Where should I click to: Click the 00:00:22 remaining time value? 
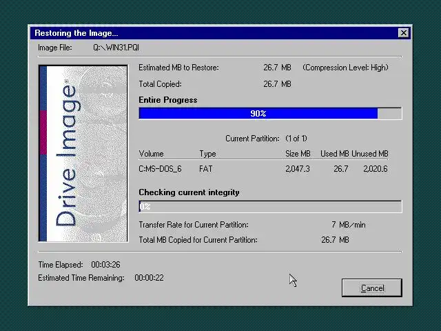(x=149, y=278)
